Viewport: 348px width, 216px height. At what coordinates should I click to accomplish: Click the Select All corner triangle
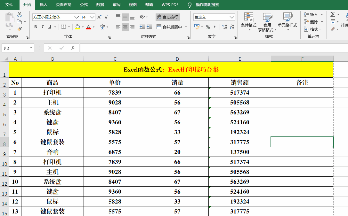[x=6, y=59]
